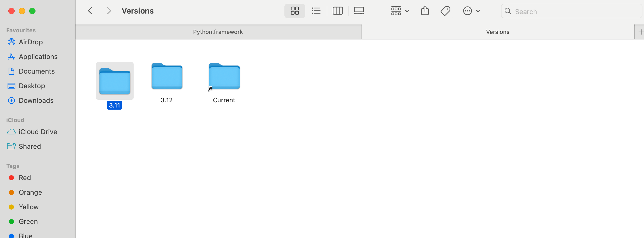The image size is (644, 238).
Task: Add a new tab with plus button
Action: [x=640, y=32]
